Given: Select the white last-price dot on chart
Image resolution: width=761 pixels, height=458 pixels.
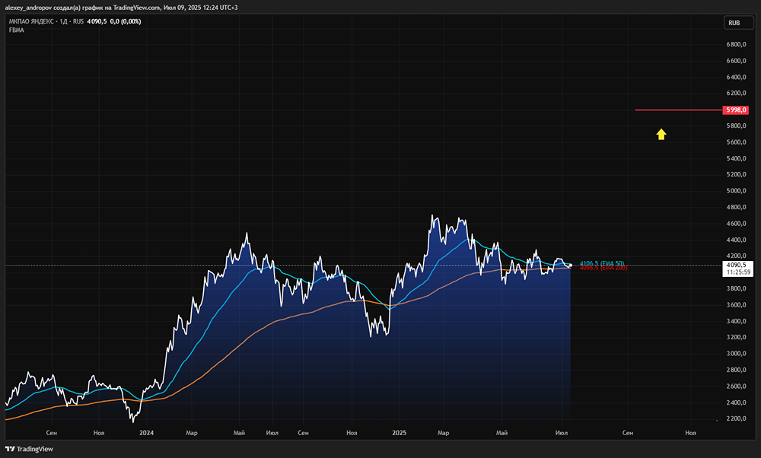Looking at the screenshot, I should (x=571, y=265).
